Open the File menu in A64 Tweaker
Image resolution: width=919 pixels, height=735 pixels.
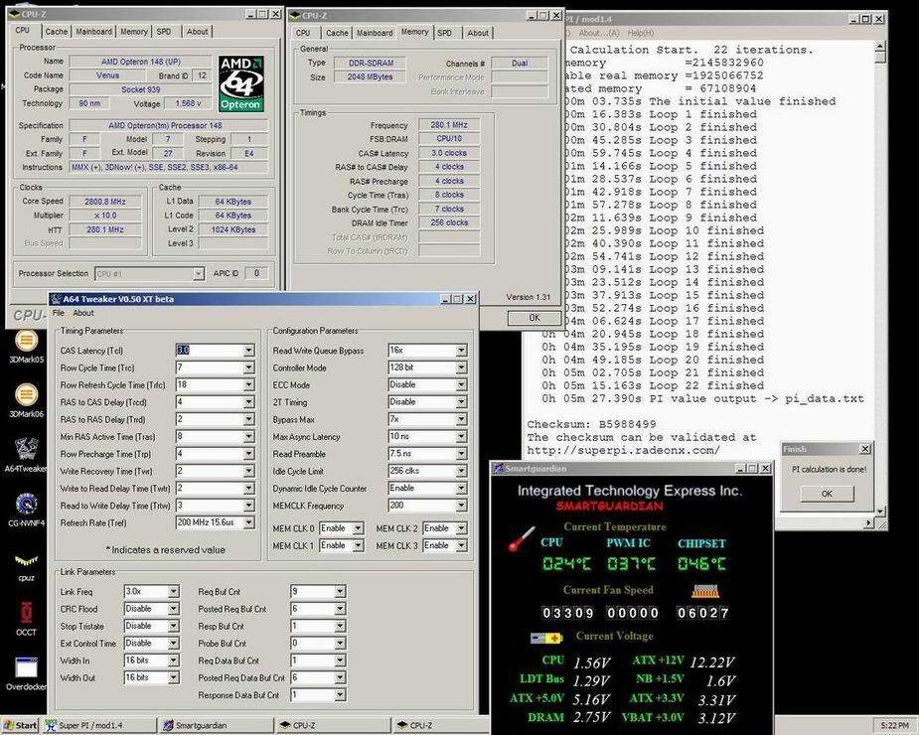coord(58,313)
